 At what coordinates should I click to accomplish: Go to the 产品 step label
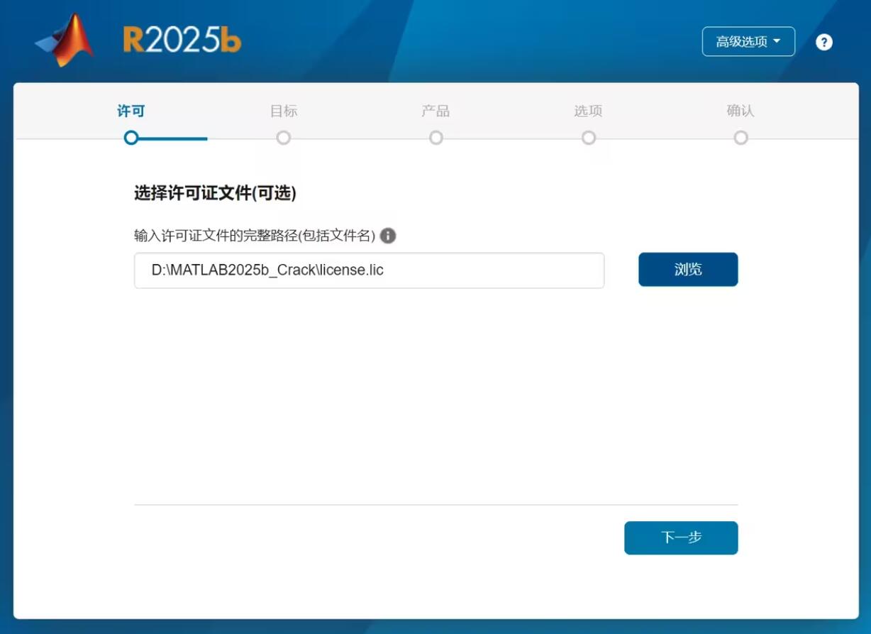435,111
